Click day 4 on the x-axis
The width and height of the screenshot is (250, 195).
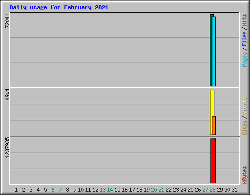(38, 190)
